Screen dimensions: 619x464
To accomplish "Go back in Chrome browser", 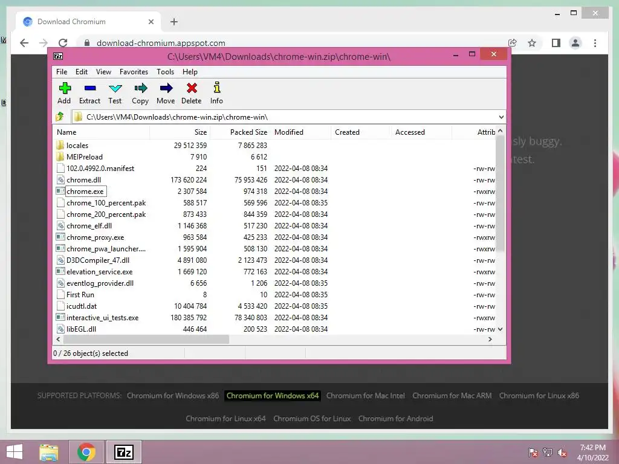I will coord(24,43).
